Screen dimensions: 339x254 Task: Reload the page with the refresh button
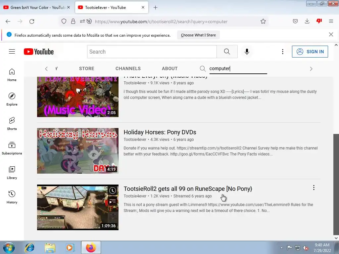32,21
